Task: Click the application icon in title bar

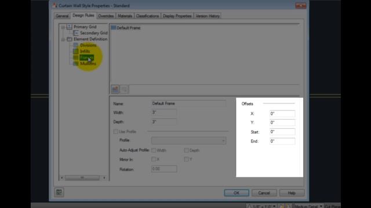Action: click(55, 5)
